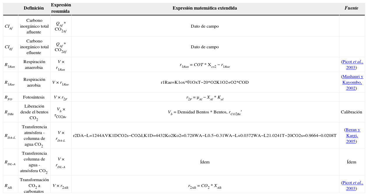Select the Transformación CO2 a carbonatos cell

(x=34, y=186)
